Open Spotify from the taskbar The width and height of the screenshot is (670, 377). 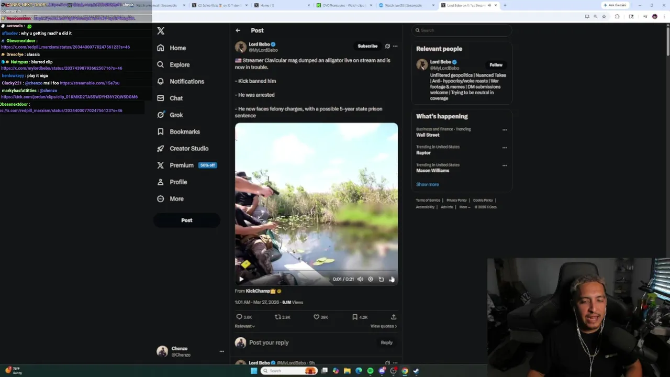click(370, 371)
